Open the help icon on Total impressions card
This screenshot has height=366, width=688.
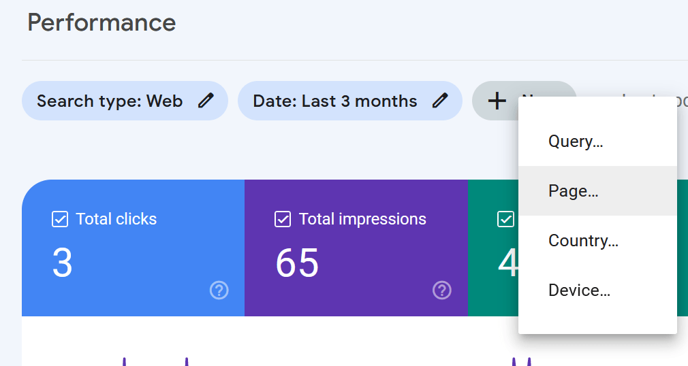coord(441,290)
